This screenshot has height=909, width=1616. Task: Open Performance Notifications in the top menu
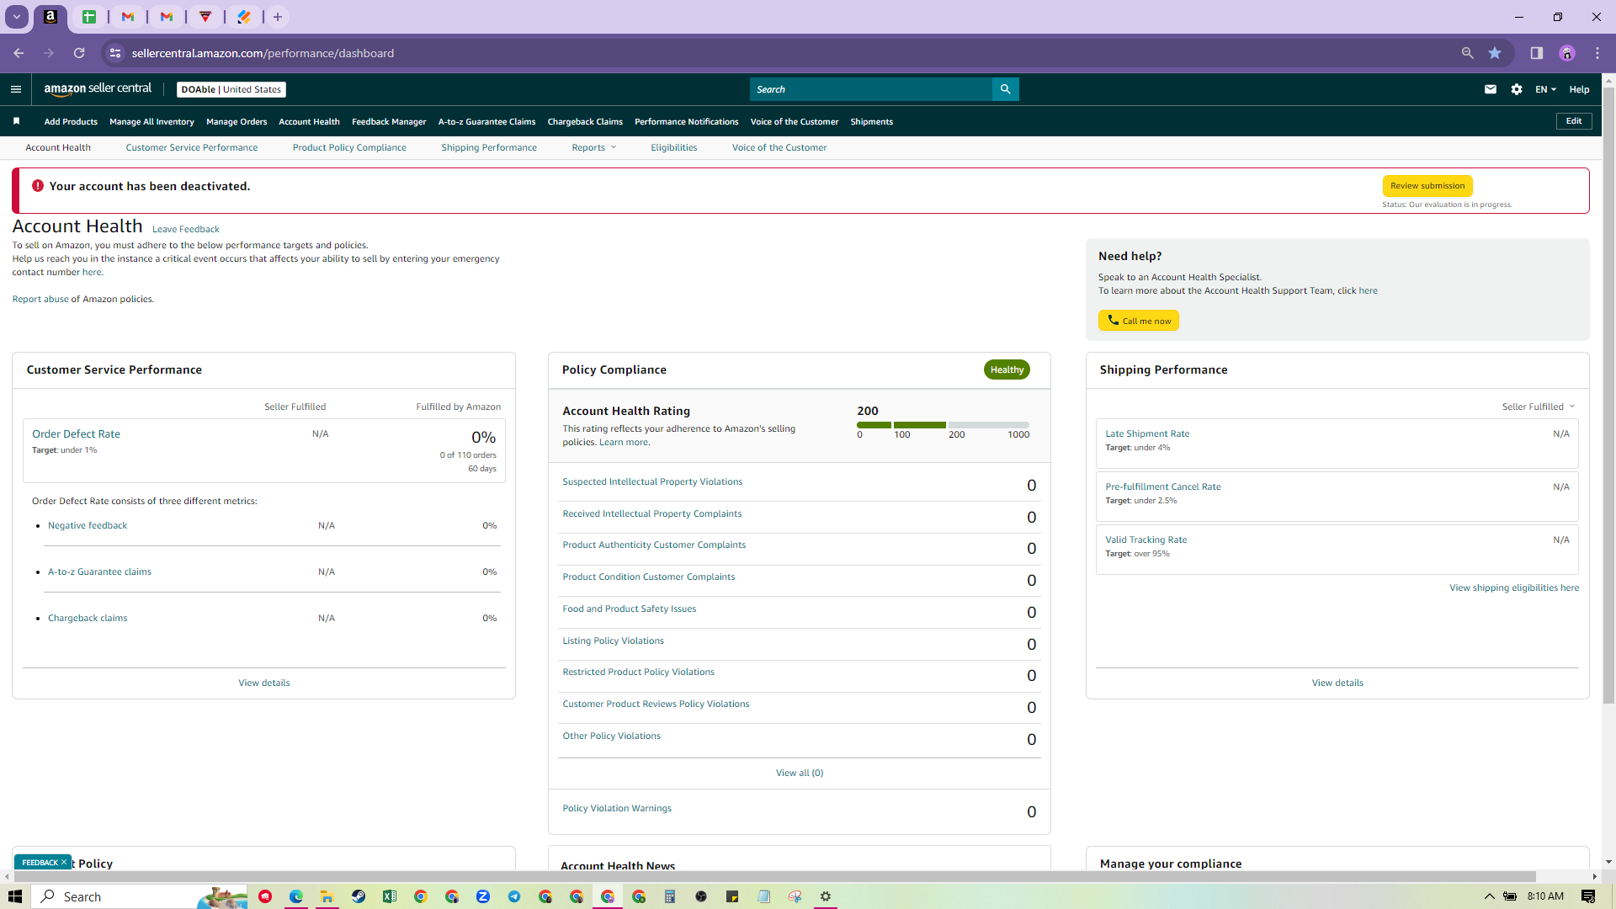pyautogui.click(x=687, y=122)
